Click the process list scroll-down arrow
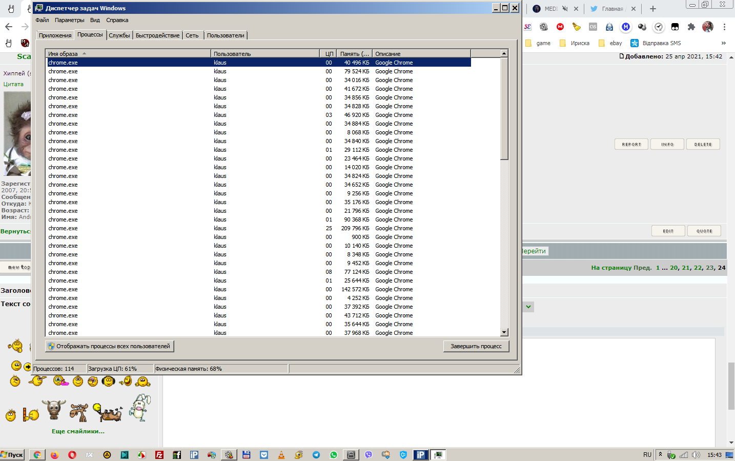 tap(504, 332)
